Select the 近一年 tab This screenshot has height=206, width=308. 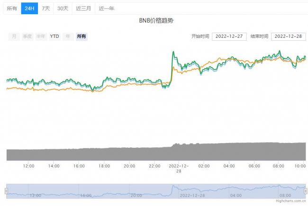point(106,9)
